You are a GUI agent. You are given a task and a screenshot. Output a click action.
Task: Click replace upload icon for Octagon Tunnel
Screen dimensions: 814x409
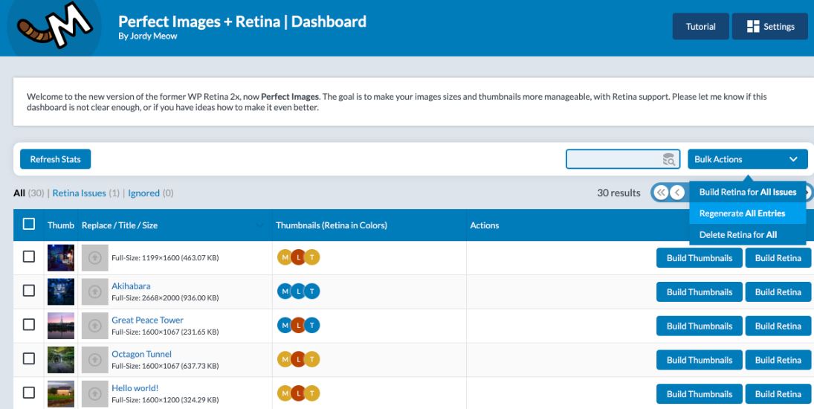(x=95, y=360)
